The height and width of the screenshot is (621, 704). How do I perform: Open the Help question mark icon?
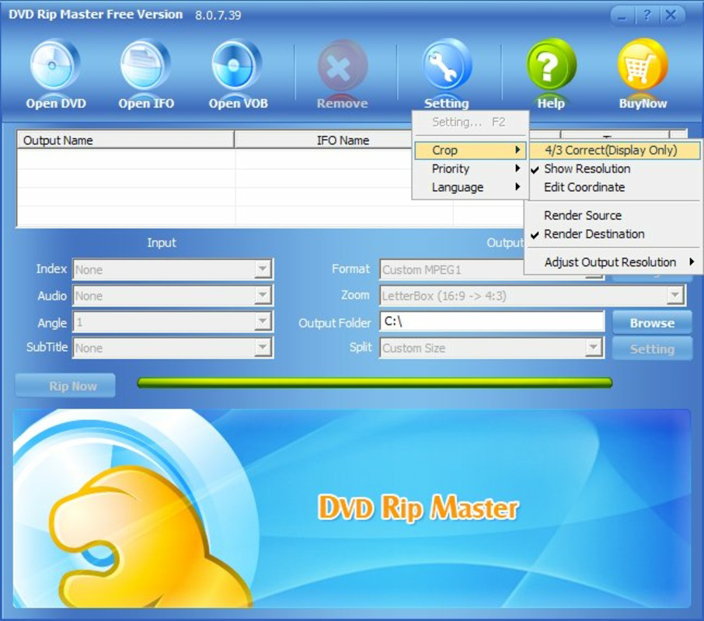(551, 66)
